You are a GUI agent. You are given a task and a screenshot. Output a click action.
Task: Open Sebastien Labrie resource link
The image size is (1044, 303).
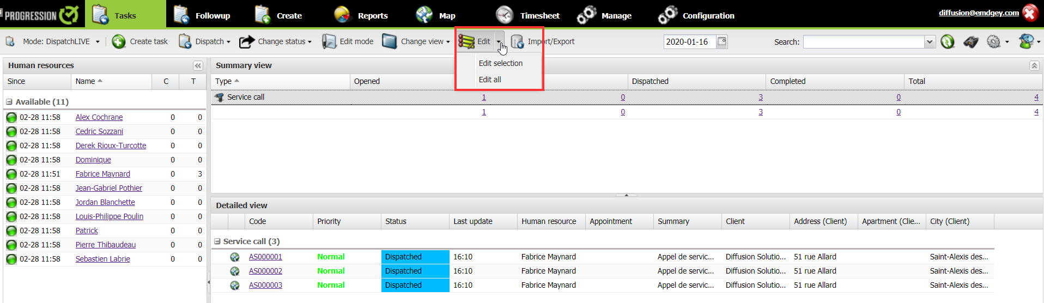tap(102, 259)
